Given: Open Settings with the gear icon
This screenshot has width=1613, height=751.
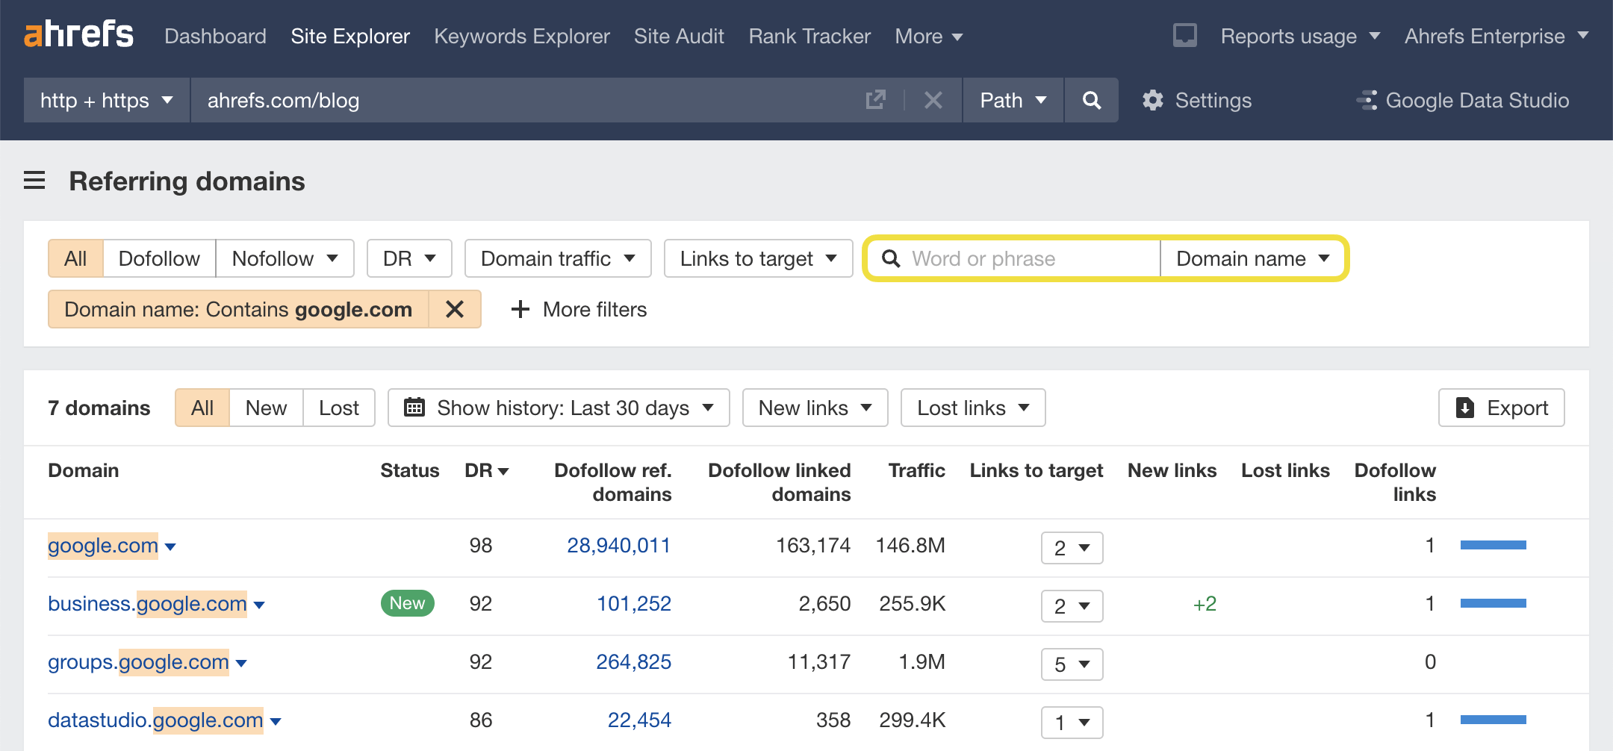Looking at the screenshot, I should pos(1152,100).
